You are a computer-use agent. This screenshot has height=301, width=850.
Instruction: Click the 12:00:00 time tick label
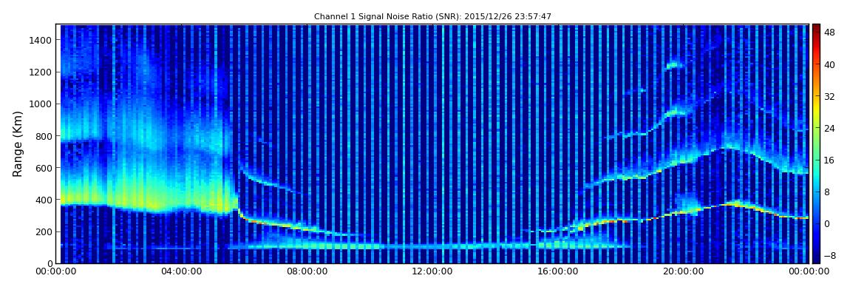pyautogui.click(x=432, y=271)
